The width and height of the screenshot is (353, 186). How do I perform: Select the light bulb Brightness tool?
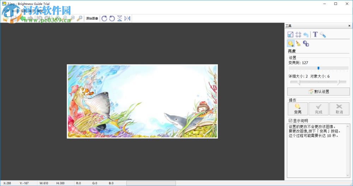coord(291,43)
